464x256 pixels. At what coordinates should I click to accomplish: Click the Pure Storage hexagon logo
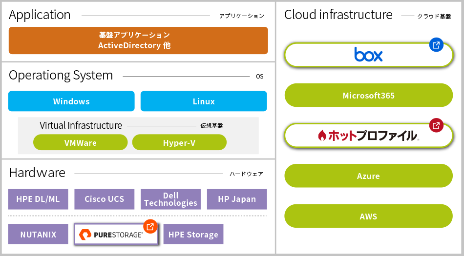pos(85,235)
